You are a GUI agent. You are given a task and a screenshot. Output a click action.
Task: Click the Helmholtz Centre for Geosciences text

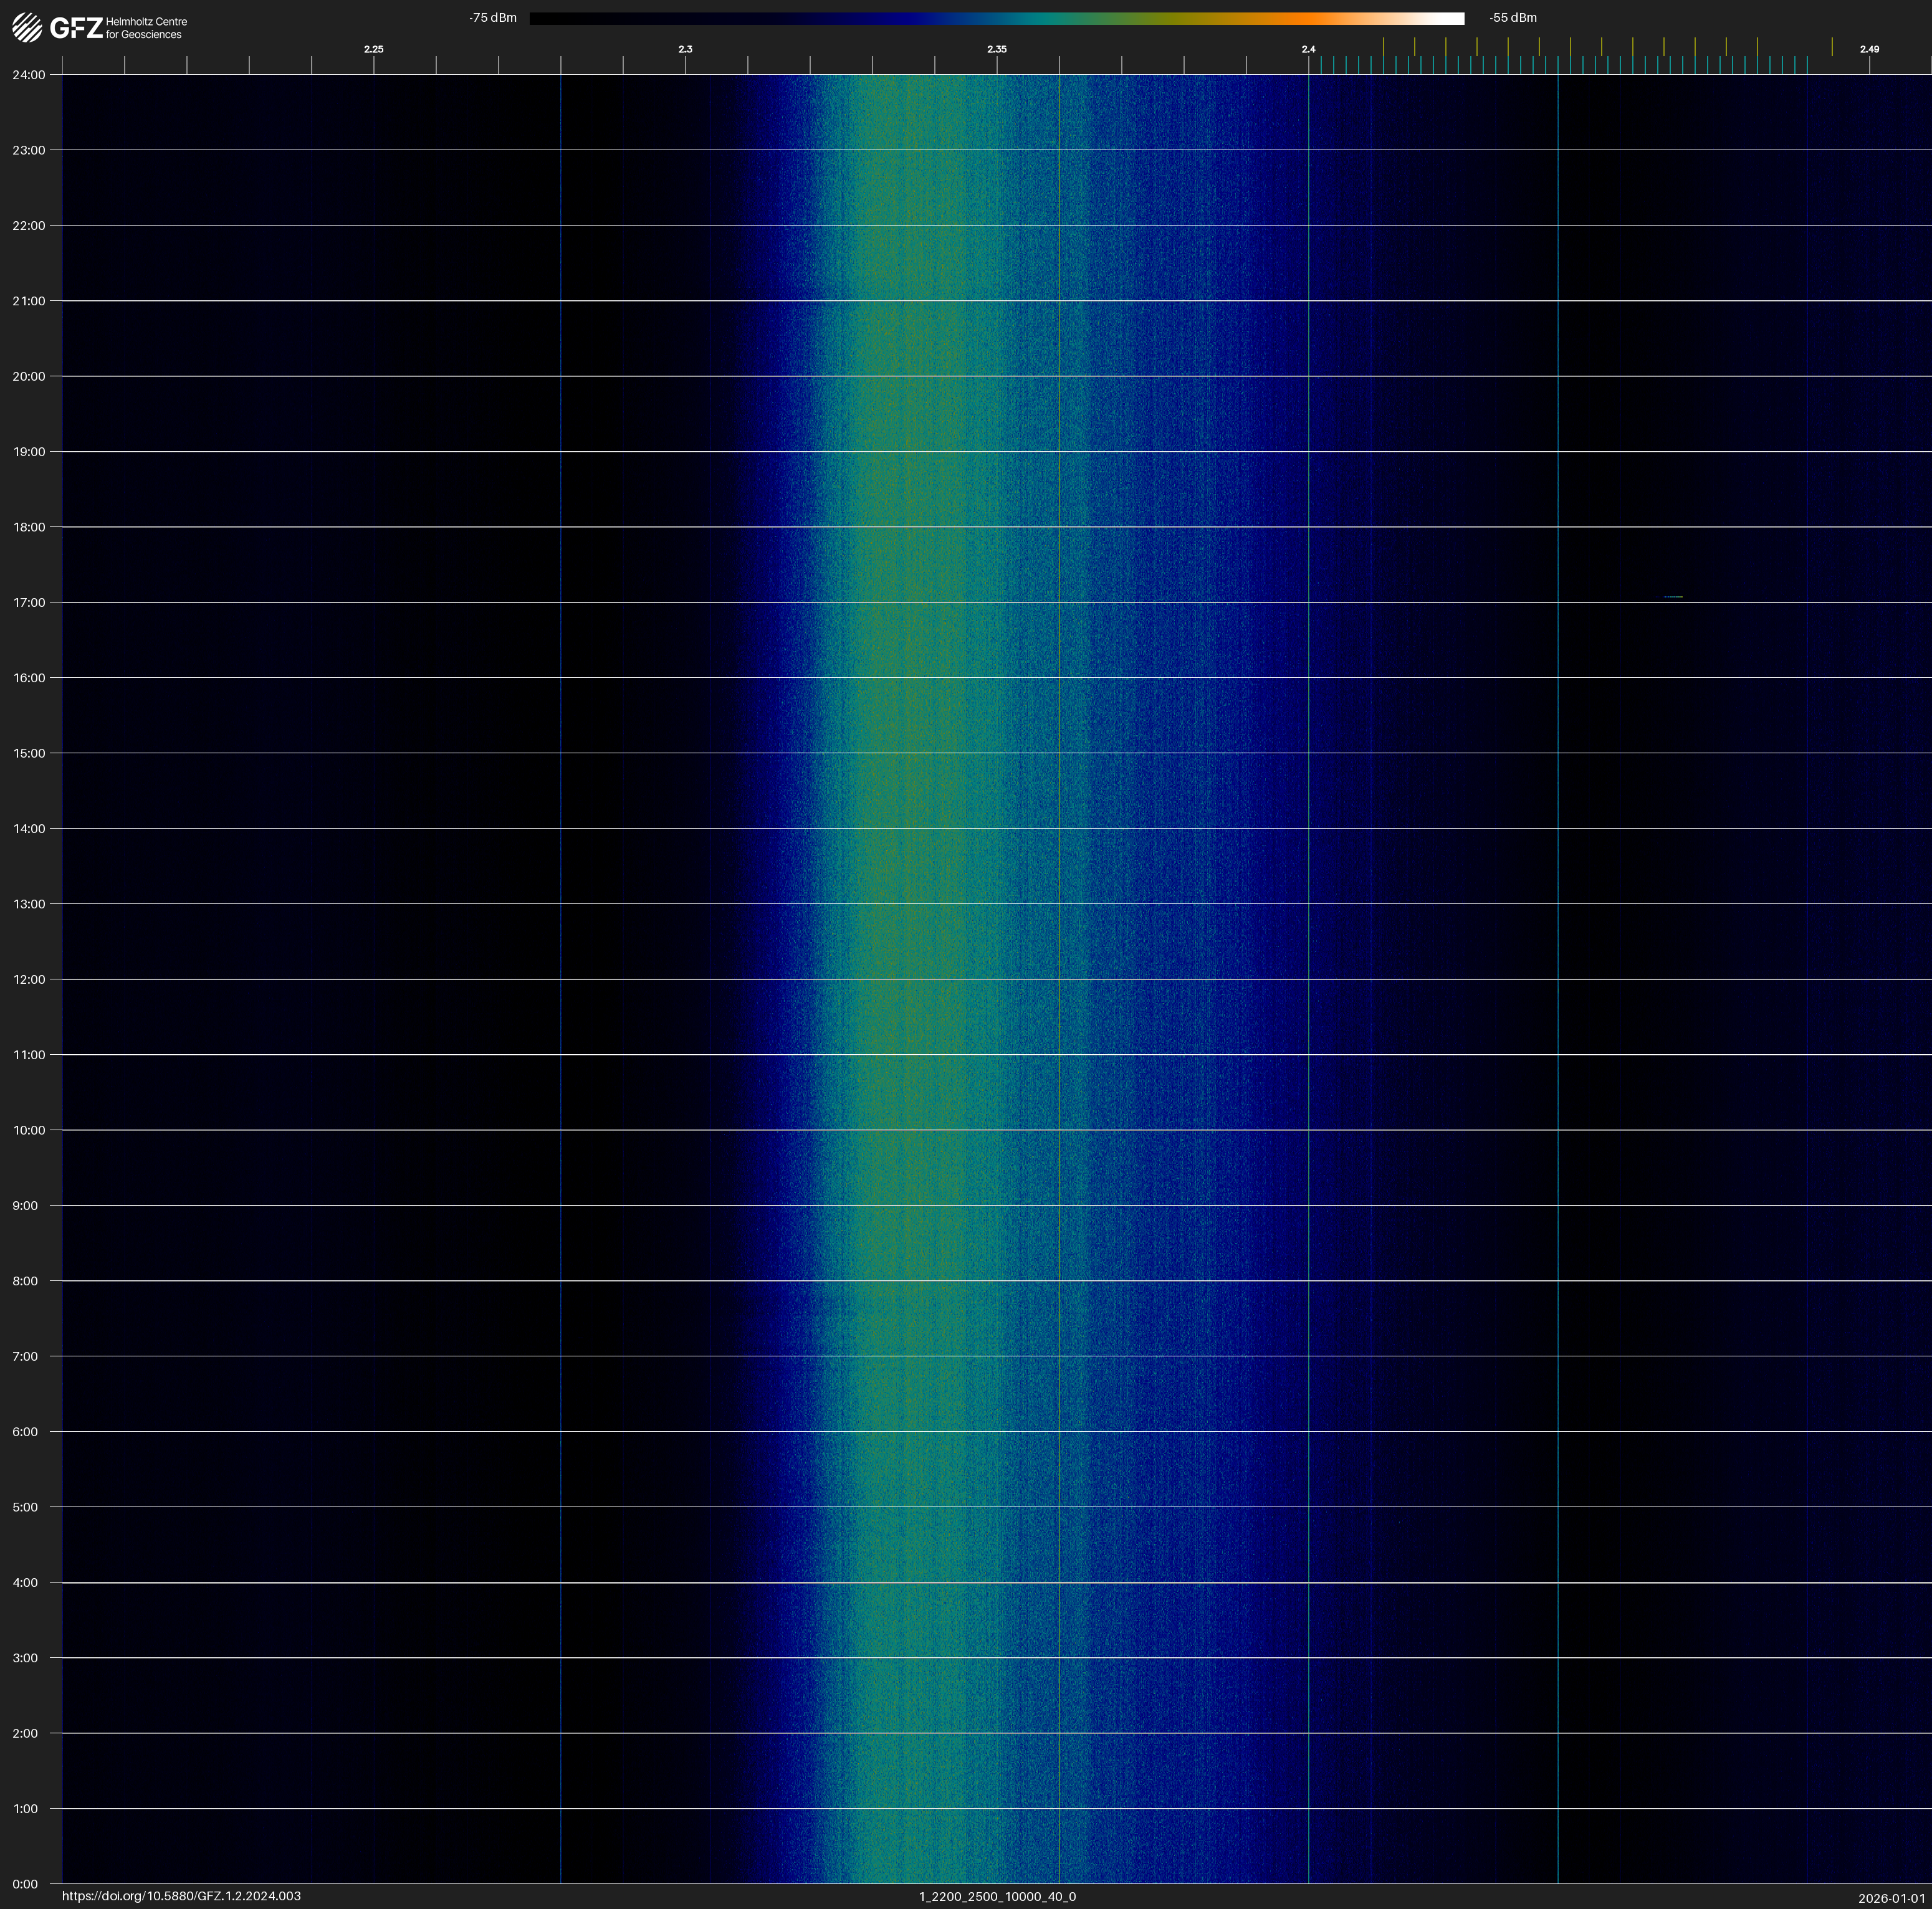point(146,28)
